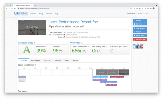Open the Pricing page
This screenshot has width=163, height=99.
point(41,14)
